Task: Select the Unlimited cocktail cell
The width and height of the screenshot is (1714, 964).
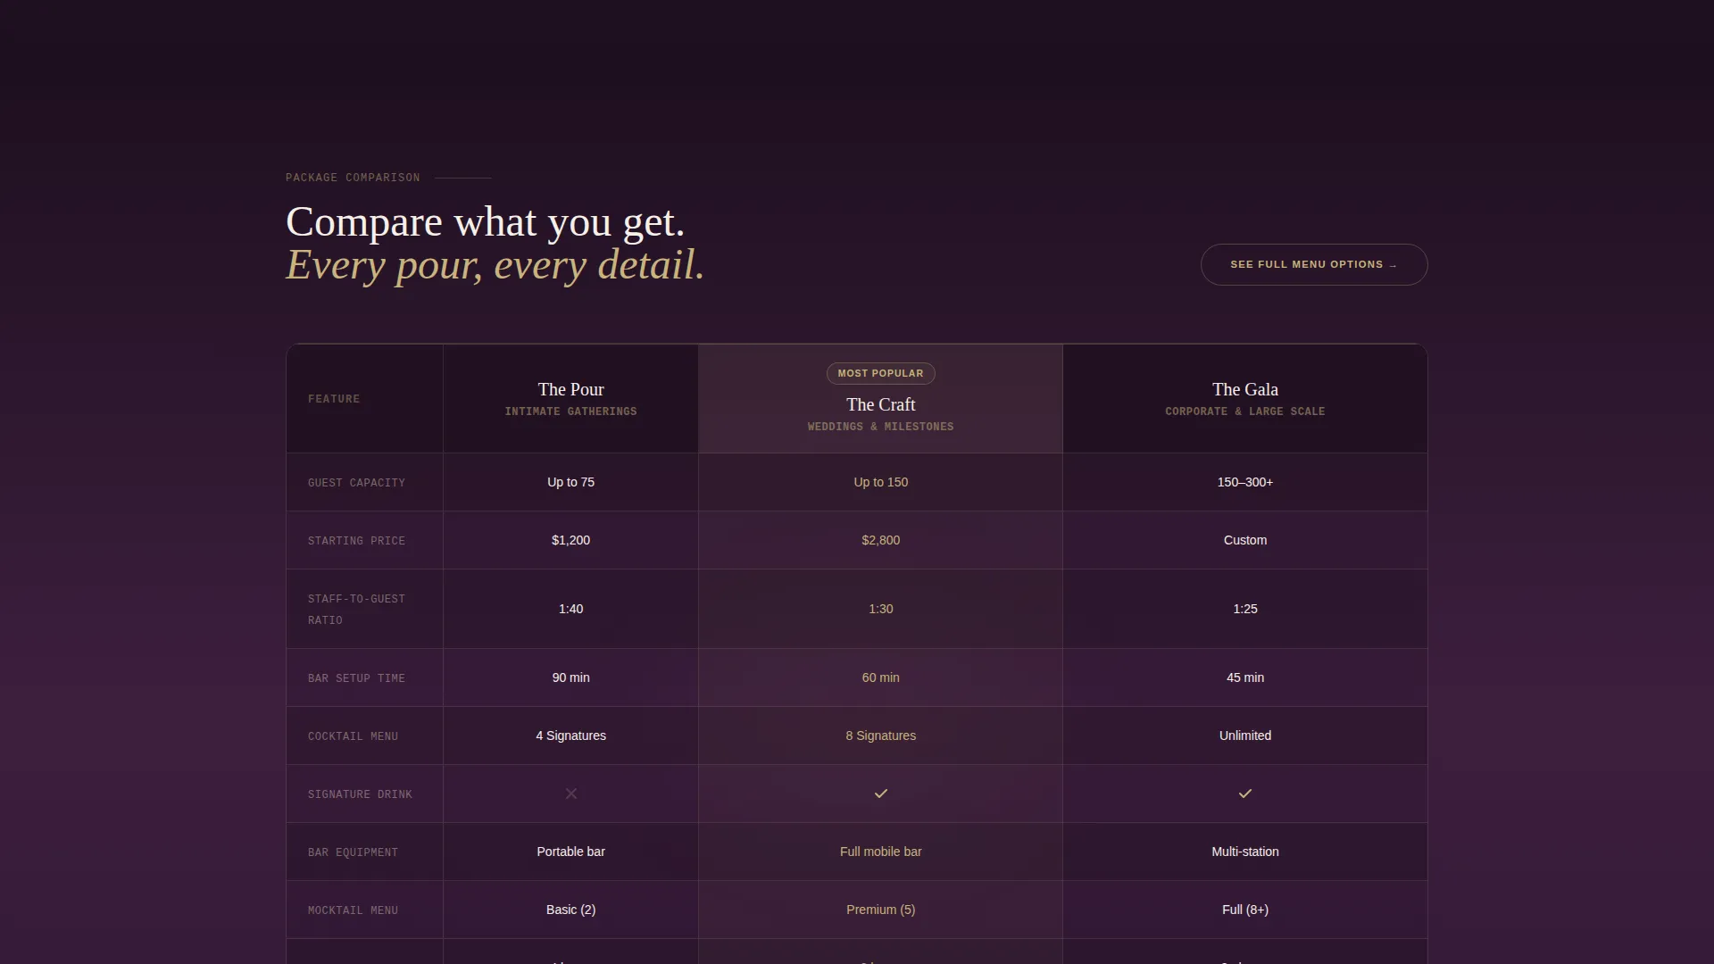Action: (1245, 735)
